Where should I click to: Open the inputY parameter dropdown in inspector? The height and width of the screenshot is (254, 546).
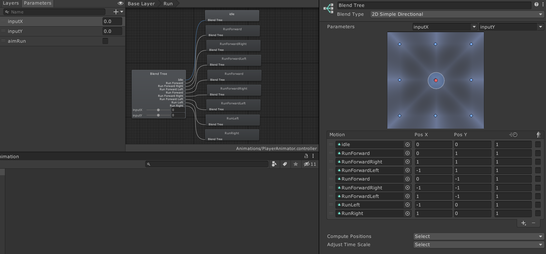(511, 27)
